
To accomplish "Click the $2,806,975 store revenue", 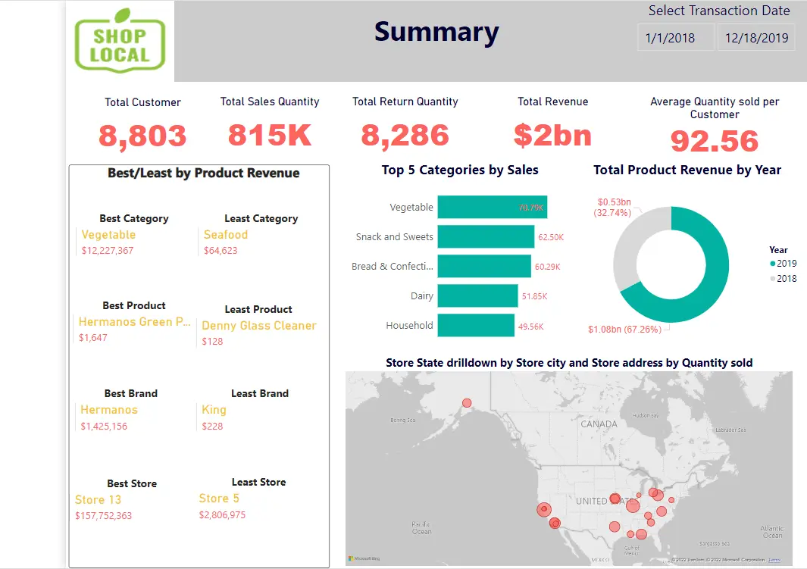I will pos(222,515).
